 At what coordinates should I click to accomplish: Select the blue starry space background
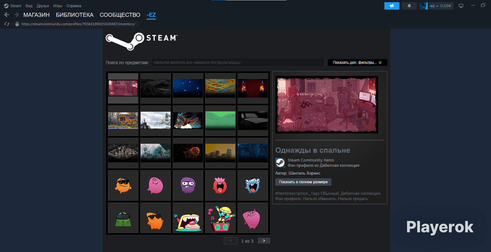pyautogui.click(x=188, y=88)
